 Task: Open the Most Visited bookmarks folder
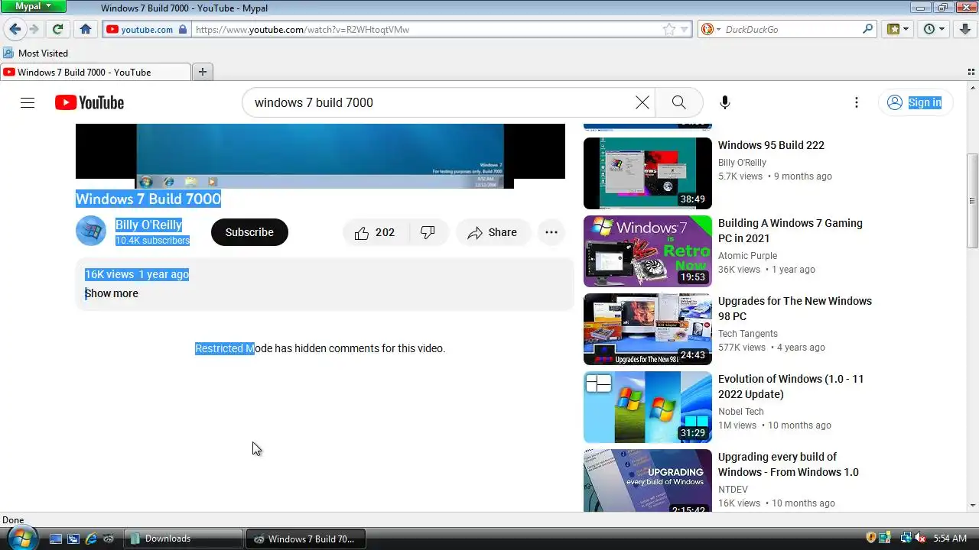[x=35, y=53]
